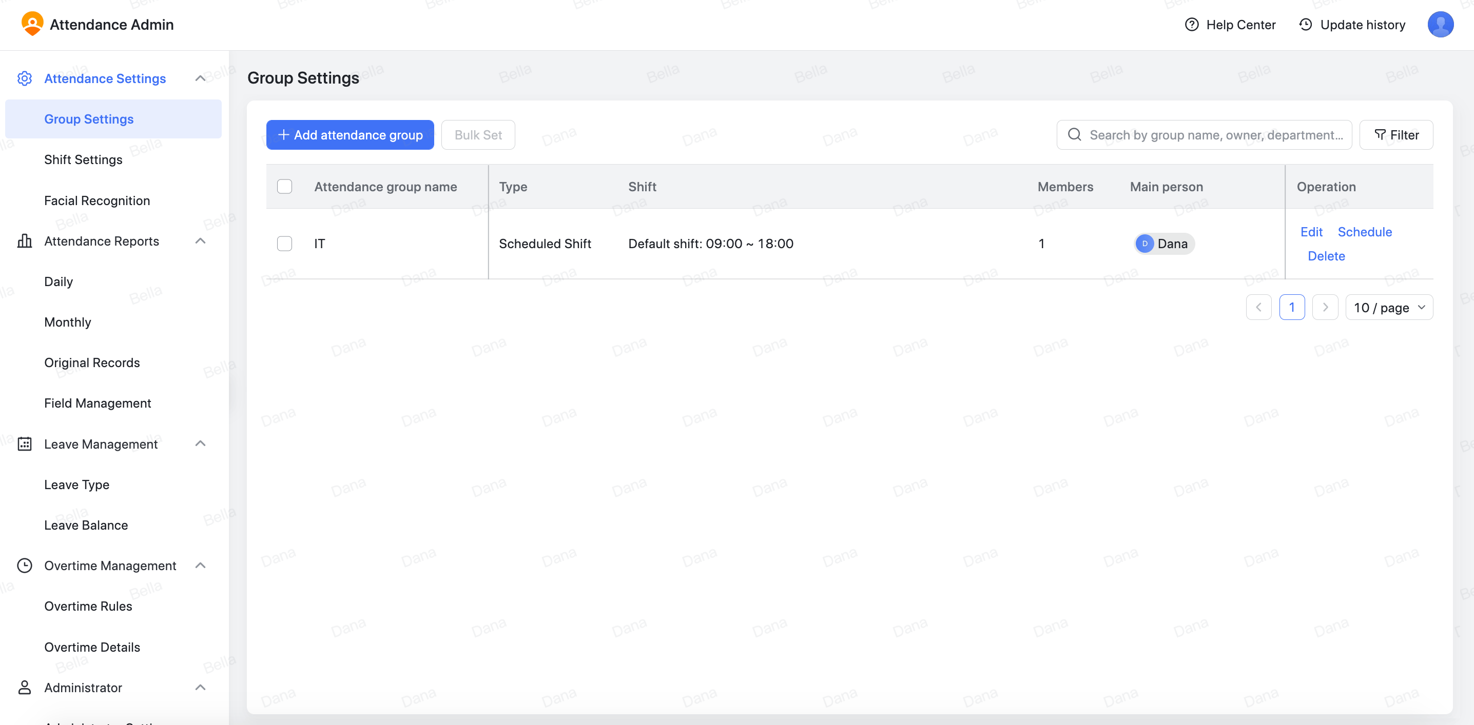Click the Leave Management calendar icon

25,444
